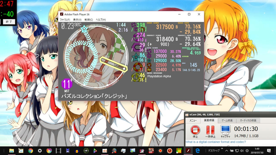Click the 0.23 sec timing readout
Screen dimensions: 276x155
pyautogui.click(x=71, y=26)
